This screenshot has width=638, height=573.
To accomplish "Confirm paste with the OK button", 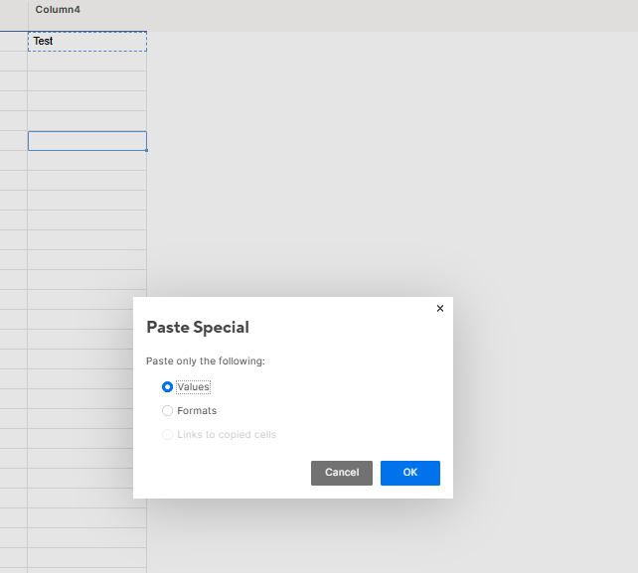I will pyautogui.click(x=410, y=473).
